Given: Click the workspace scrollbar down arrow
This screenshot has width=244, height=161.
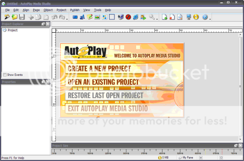Looking at the screenshot, I should pos(241,139).
